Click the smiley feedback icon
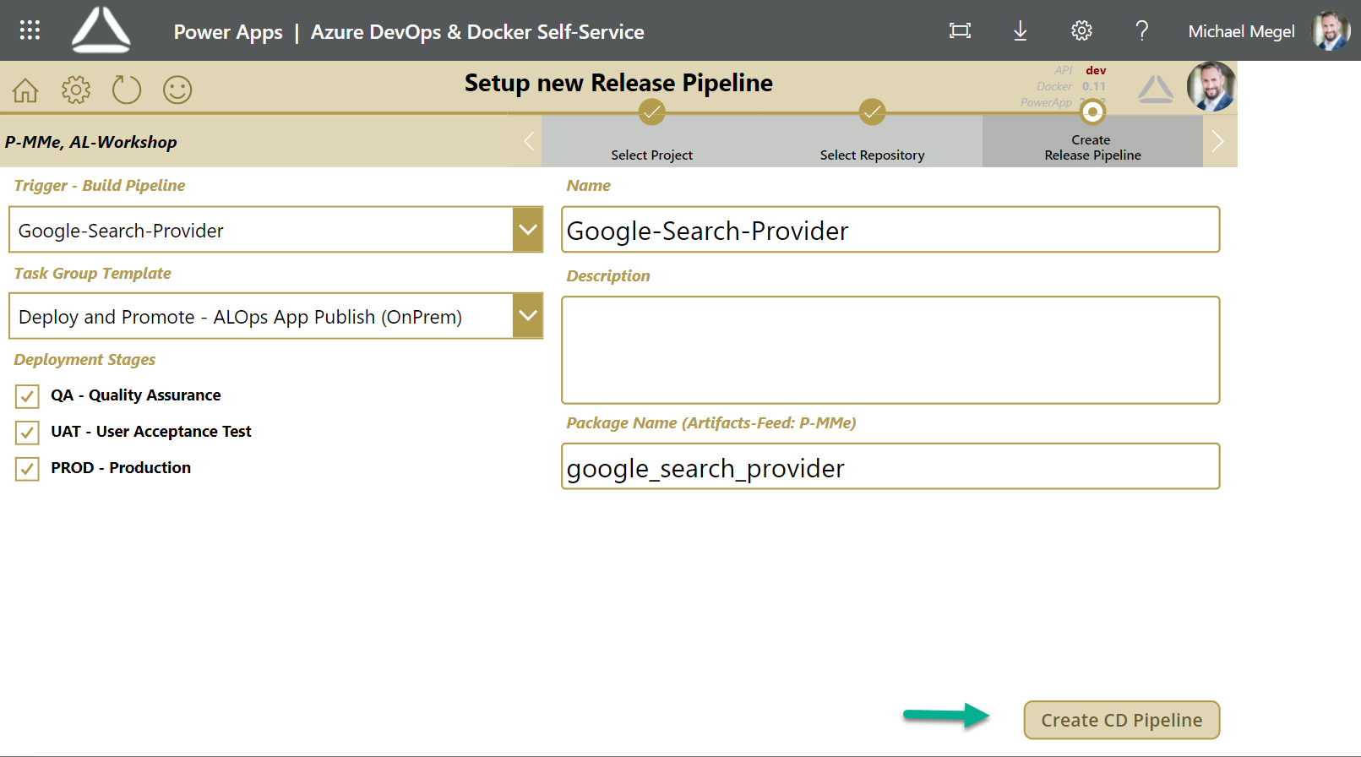This screenshot has height=757, width=1361. (177, 90)
